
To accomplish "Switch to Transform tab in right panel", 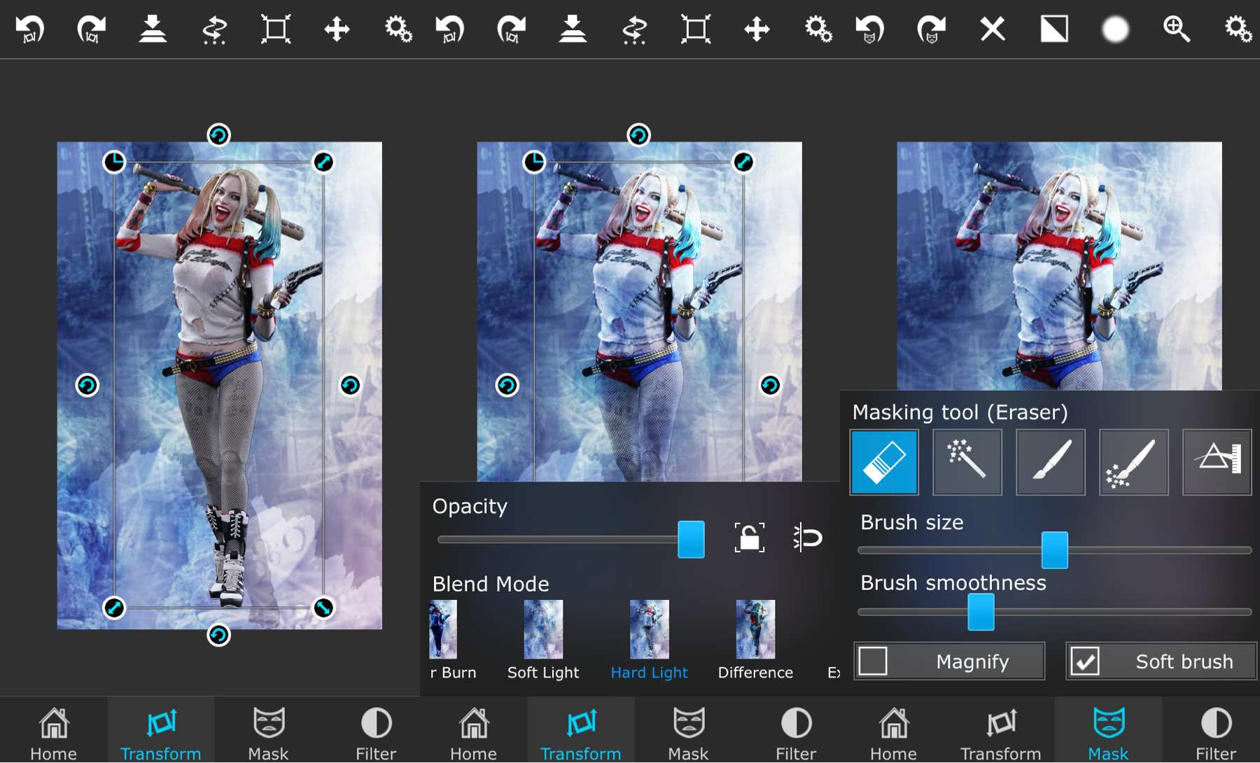I will click(x=1001, y=732).
